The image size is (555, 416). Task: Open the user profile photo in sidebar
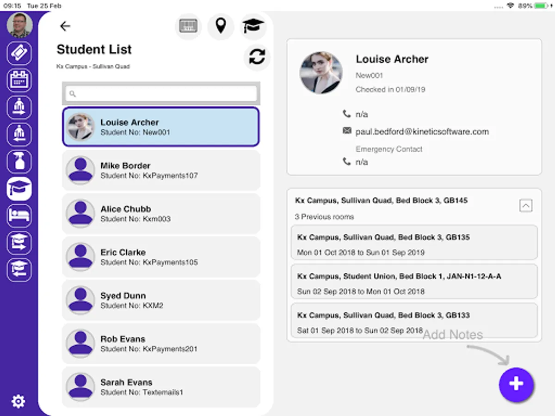19,25
